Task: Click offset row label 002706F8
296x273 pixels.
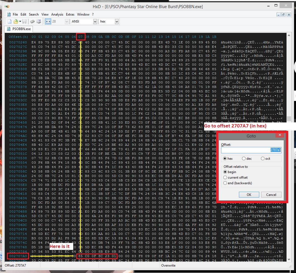Action: 18,229
